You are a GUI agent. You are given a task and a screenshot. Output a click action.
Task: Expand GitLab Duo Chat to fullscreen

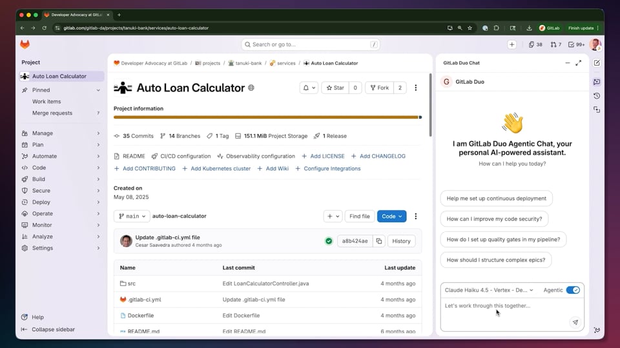click(x=579, y=63)
